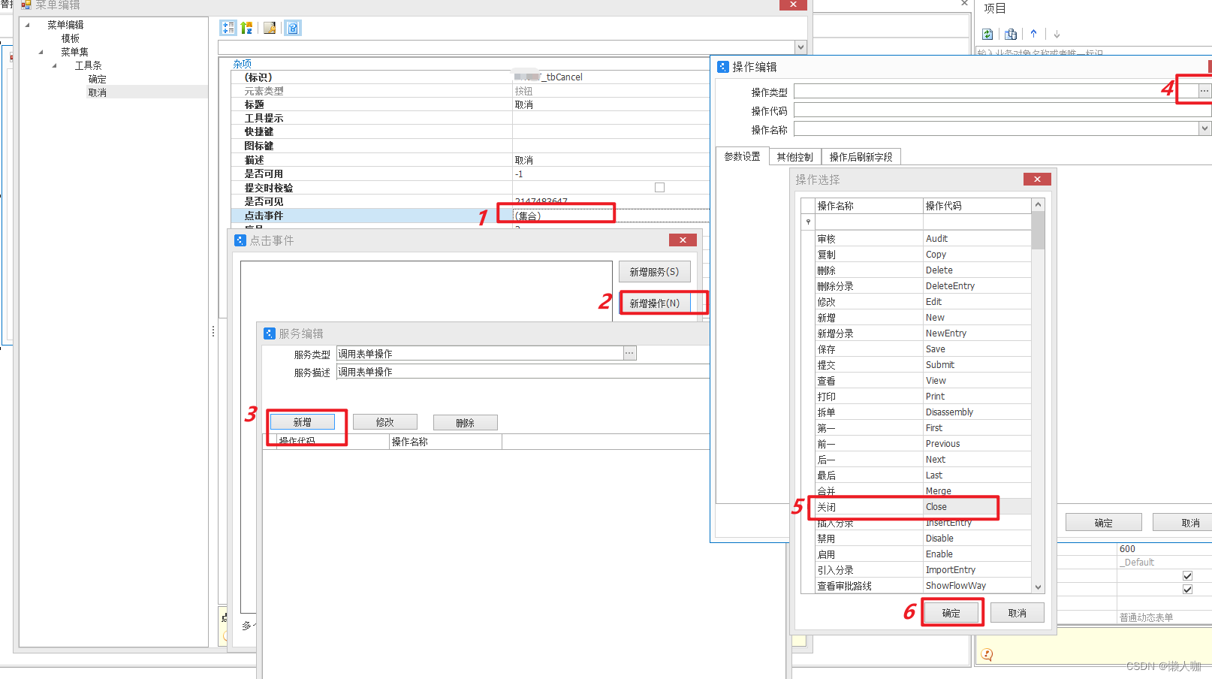Close the 点击事件 dialog
Image resolution: width=1212 pixels, height=679 pixels.
tap(683, 240)
